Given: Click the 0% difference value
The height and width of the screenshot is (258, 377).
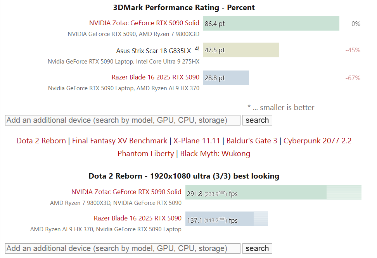Looking at the screenshot, I should [356, 24].
